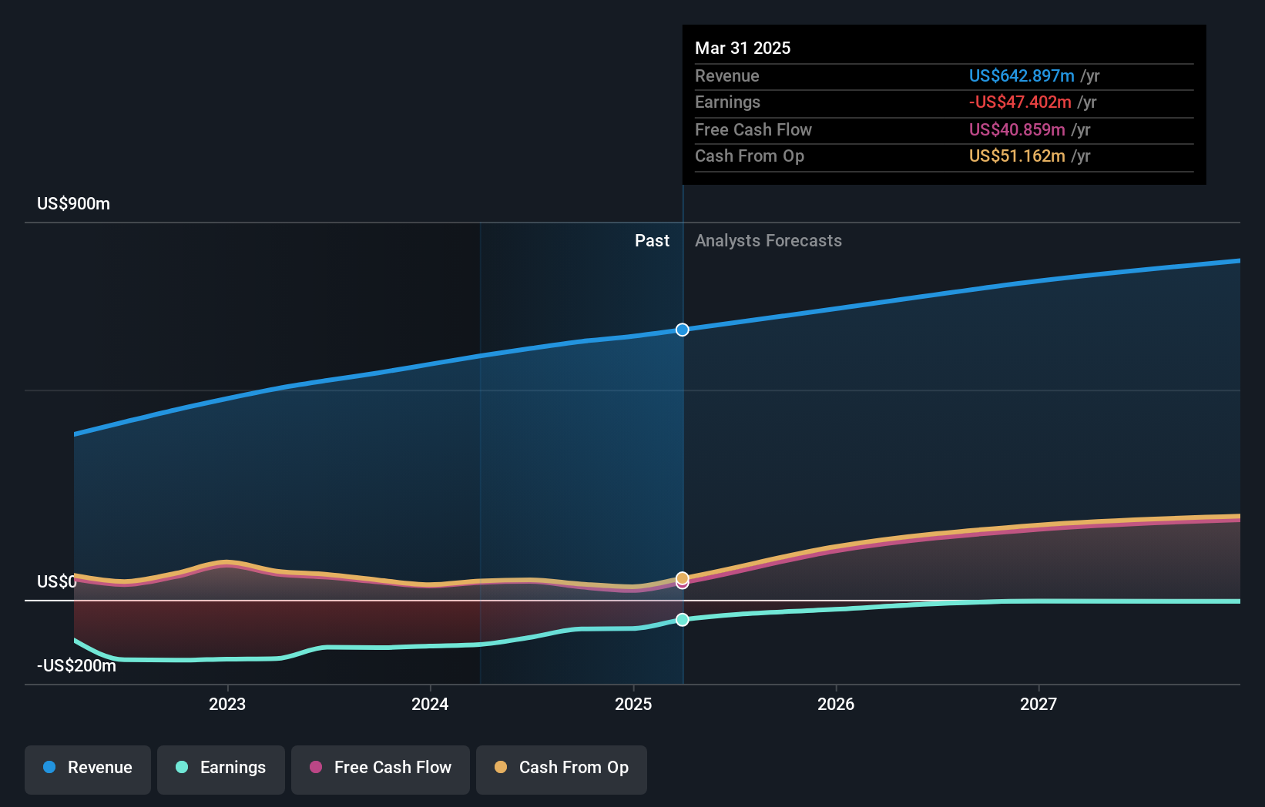The image size is (1265, 807).
Task: Toggle the Cash From Op legend button
Action: point(562,769)
